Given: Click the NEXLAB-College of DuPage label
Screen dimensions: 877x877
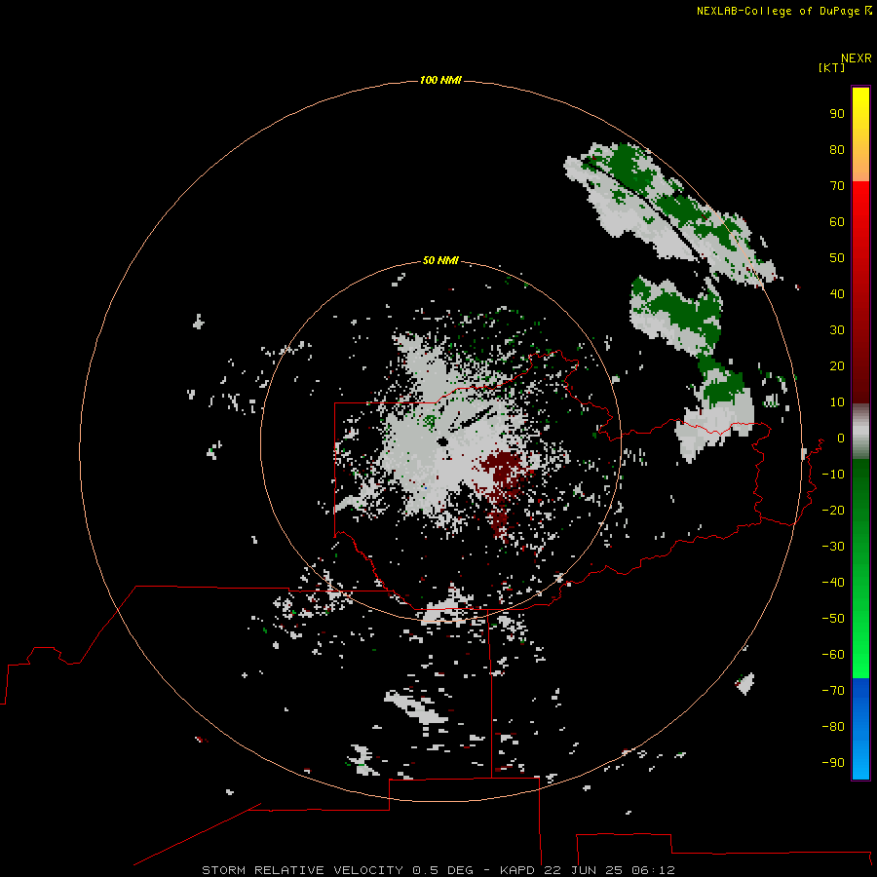Looking at the screenshot, I should coord(778,11).
